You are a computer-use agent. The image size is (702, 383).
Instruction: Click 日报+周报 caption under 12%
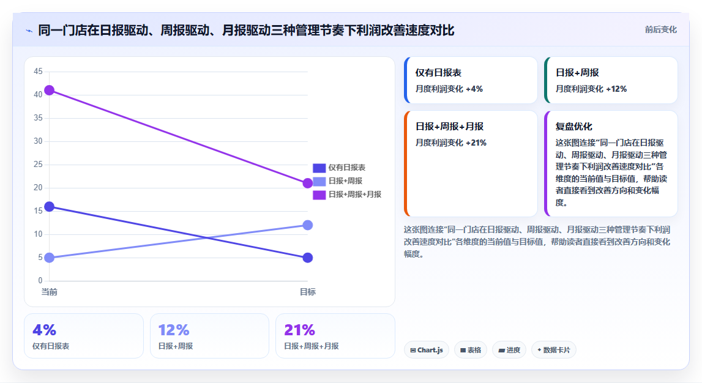176,346
